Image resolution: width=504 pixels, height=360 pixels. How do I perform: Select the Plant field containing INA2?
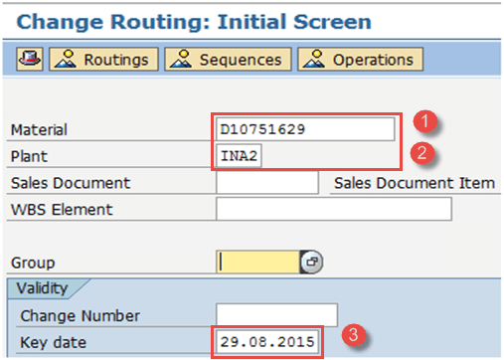pyautogui.click(x=239, y=155)
